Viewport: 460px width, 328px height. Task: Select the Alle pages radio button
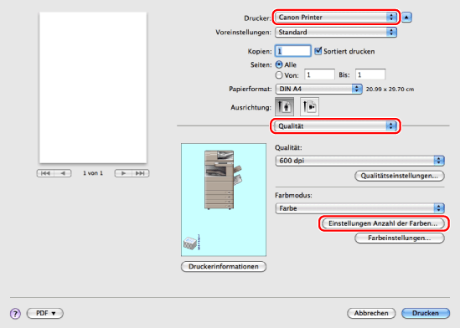pyautogui.click(x=279, y=64)
